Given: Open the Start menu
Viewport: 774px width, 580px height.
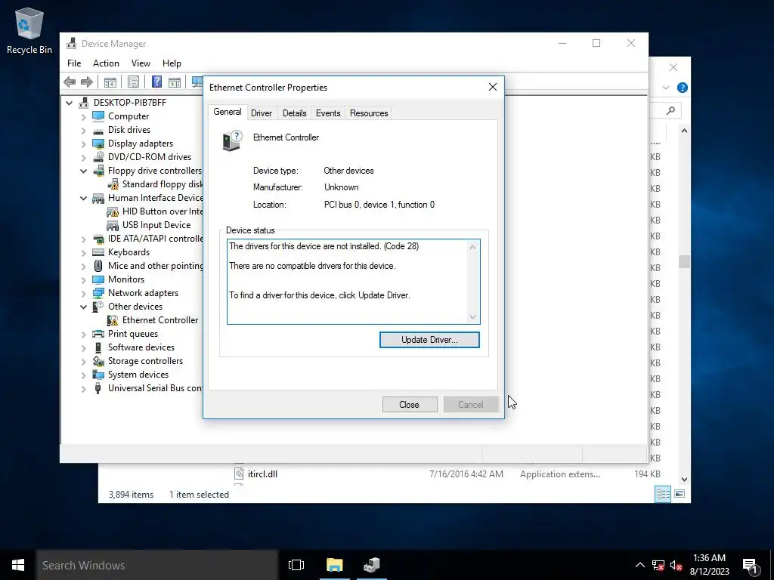Looking at the screenshot, I should click(18, 565).
